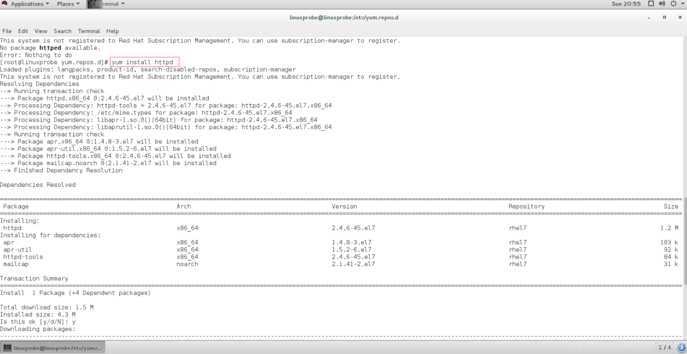Screen dimensions: 687x354
Task: Click the 'Version' column header
Action: (x=344, y=206)
